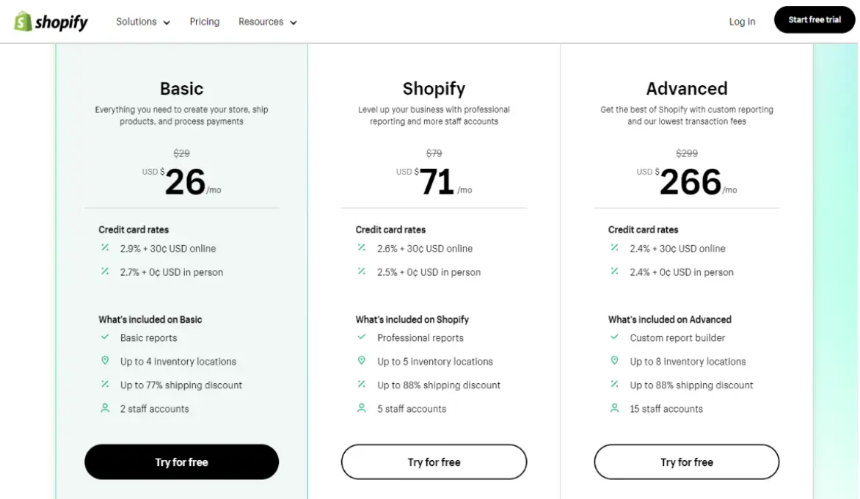Open the Pricing menu item
Screen dimensions: 860x499
coord(204,21)
